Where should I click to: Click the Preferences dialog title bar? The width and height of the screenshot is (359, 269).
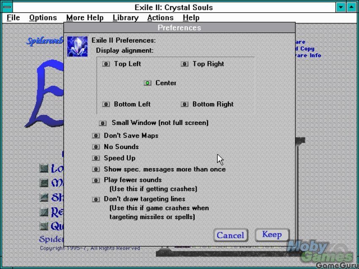[179, 27]
